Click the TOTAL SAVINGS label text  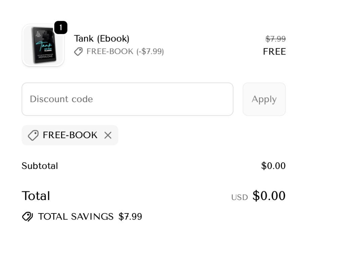pos(76,217)
